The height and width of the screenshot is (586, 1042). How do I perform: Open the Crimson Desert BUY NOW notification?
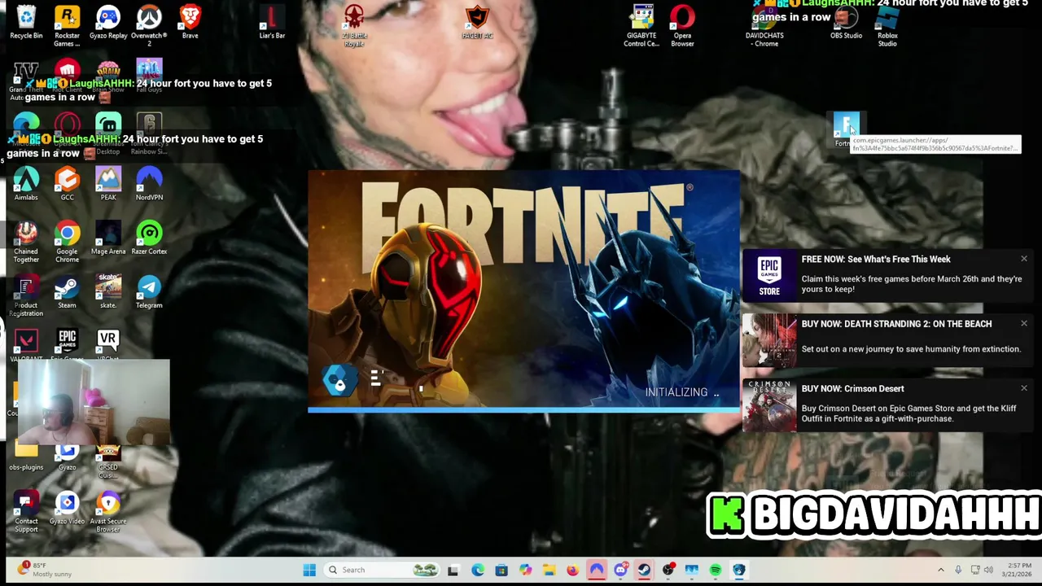[887, 405]
